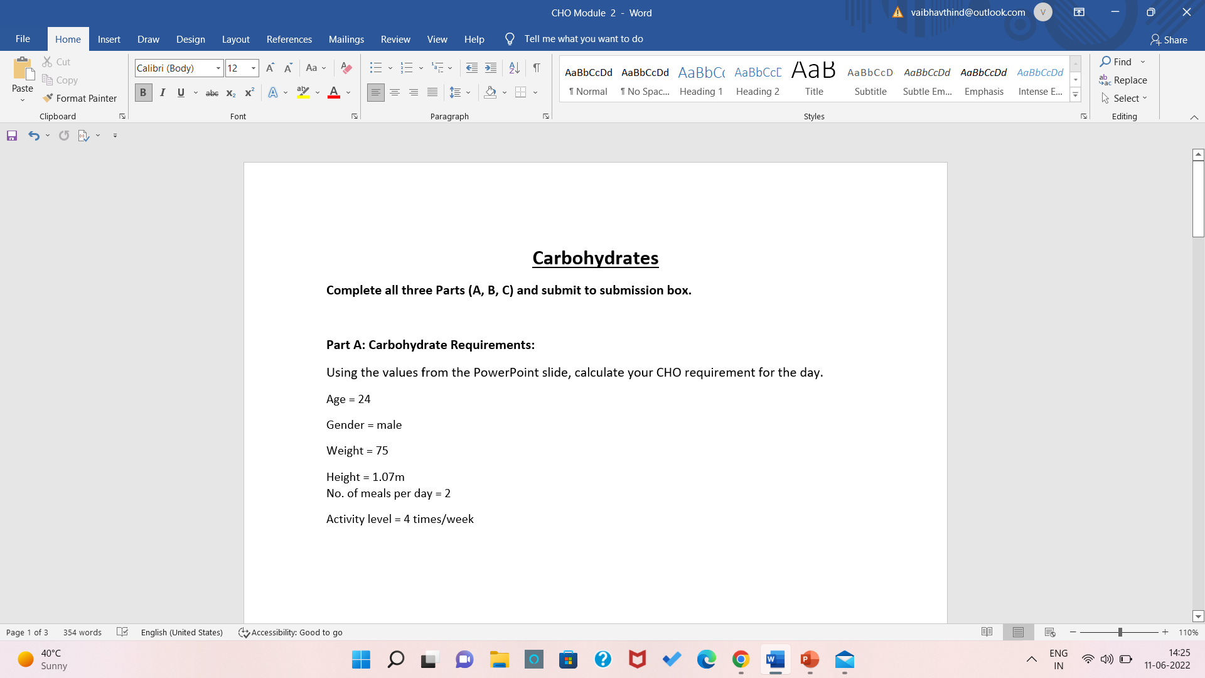
Task: Toggle Italic formatting button
Action: (x=163, y=93)
